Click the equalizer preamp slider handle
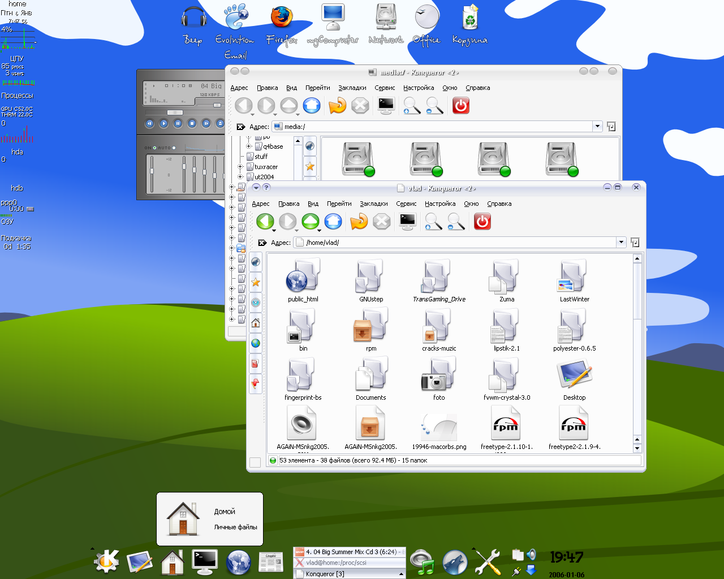The width and height of the screenshot is (724, 579). click(x=152, y=171)
